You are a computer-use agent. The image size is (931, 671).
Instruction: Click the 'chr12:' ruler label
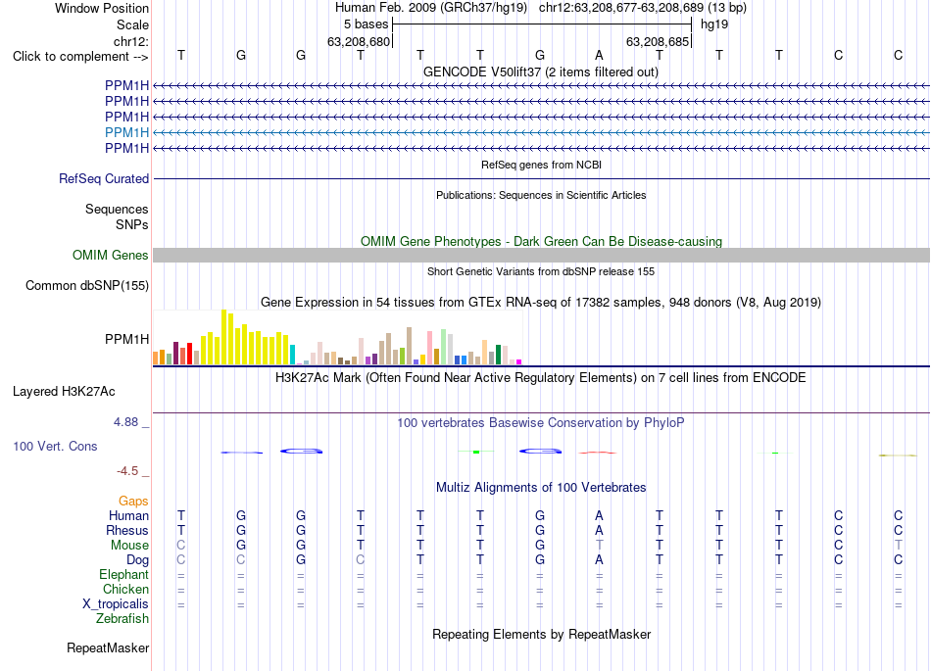point(130,41)
